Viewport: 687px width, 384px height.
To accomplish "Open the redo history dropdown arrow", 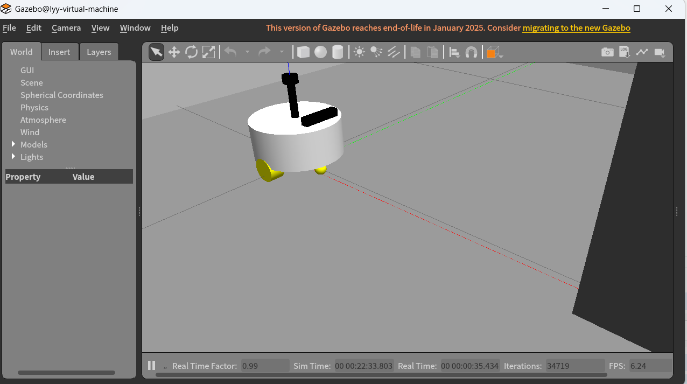I will tap(281, 52).
